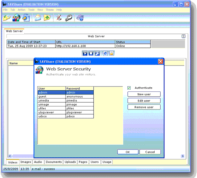Open the View menu

click(x=40, y=10)
